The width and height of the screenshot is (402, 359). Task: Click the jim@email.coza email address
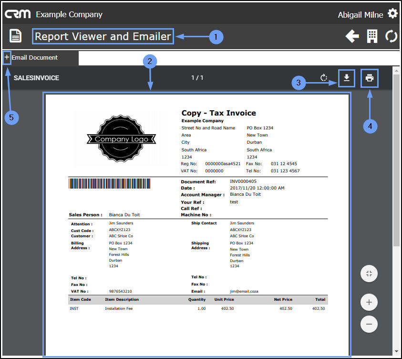pos(244,291)
